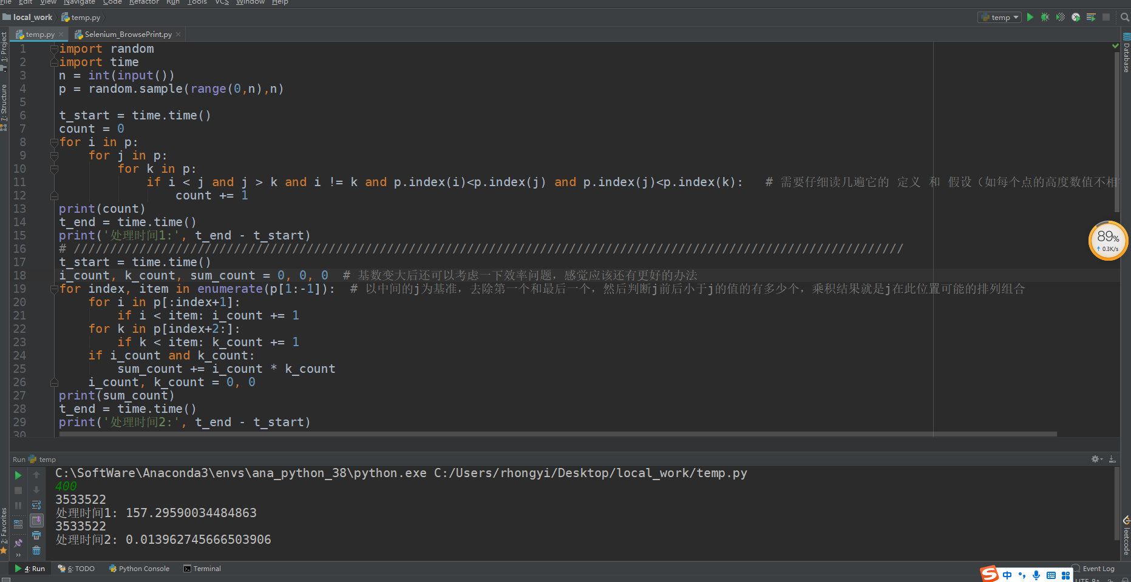This screenshot has width=1131, height=582.
Task: Toggle scroll to end of console
Action: point(36,521)
